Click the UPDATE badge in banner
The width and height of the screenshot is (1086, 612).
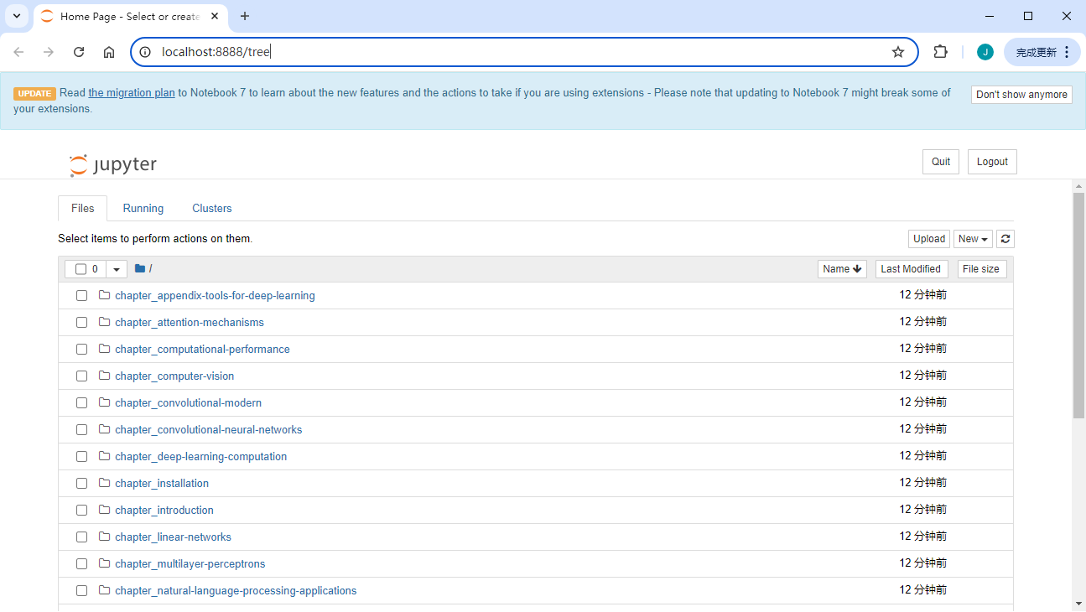pyautogui.click(x=34, y=93)
